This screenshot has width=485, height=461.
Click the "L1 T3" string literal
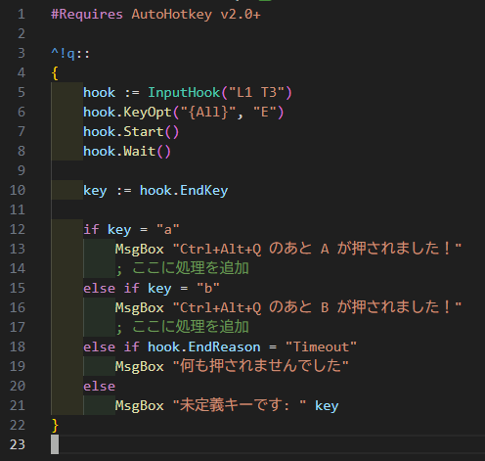pyautogui.click(x=257, y=93)
